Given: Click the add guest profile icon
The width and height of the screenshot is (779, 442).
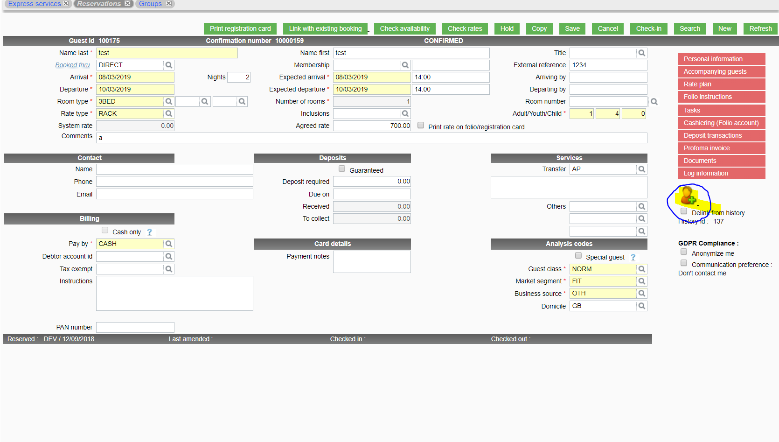Looking at the screenshot, I should pyautogui.click(x=689, y=196).
